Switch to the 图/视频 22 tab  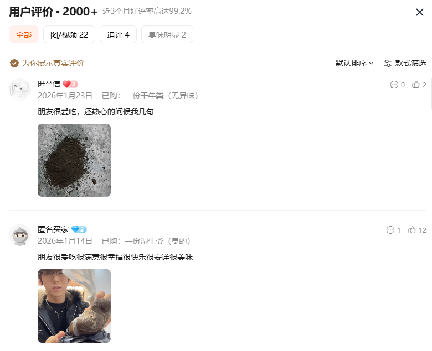click(69, 35)
